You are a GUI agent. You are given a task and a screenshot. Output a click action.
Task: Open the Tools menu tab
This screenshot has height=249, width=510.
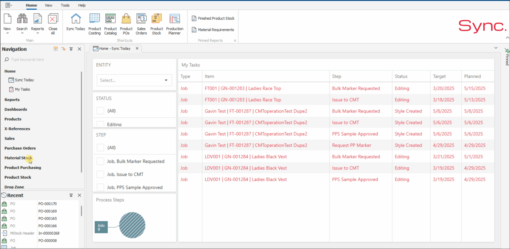point(65,5)
